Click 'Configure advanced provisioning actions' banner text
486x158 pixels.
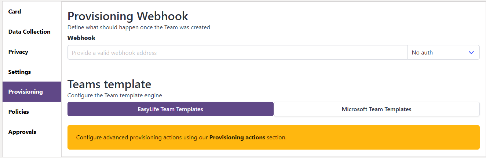(142, 138)
